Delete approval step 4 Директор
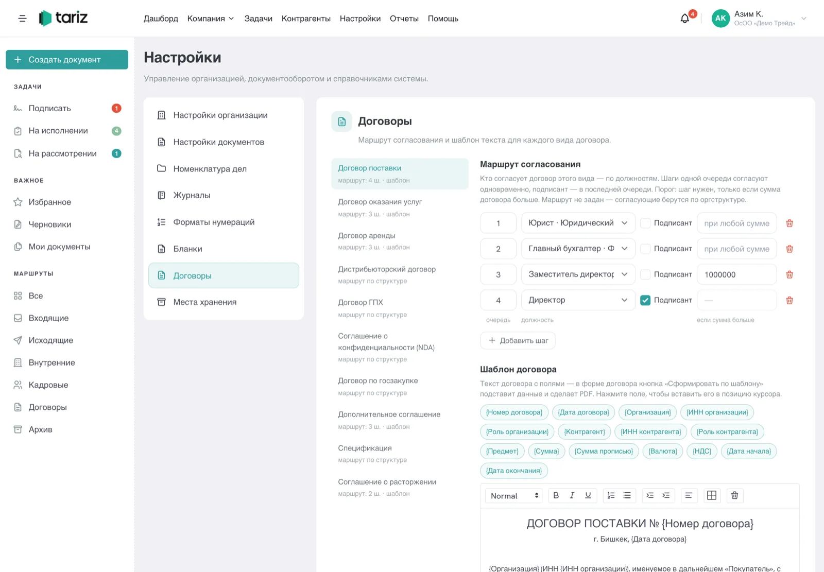This screenshot has height=572, width=824. 789,301
